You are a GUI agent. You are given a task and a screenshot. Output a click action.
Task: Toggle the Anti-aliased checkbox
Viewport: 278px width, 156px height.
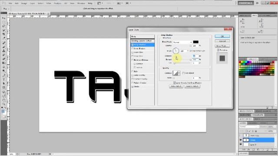(x=183, y=73)
